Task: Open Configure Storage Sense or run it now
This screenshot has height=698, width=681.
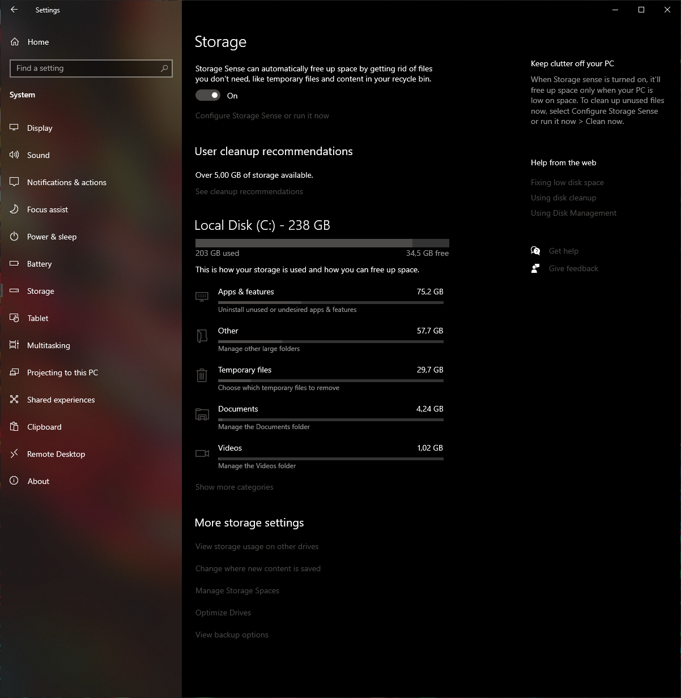Action: [262, 115]
